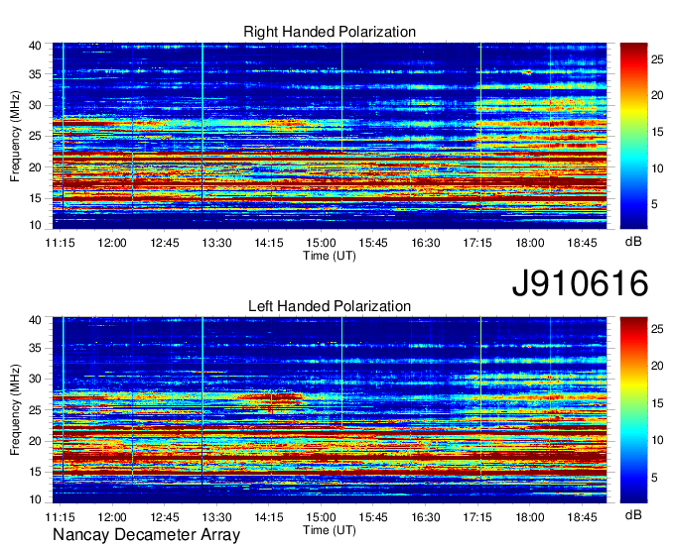The height and width of the screenshot is (547, 675).
Task: Click the left-handed plot's color scale bar
Action: pyautogui.click(x=633, y=409)
